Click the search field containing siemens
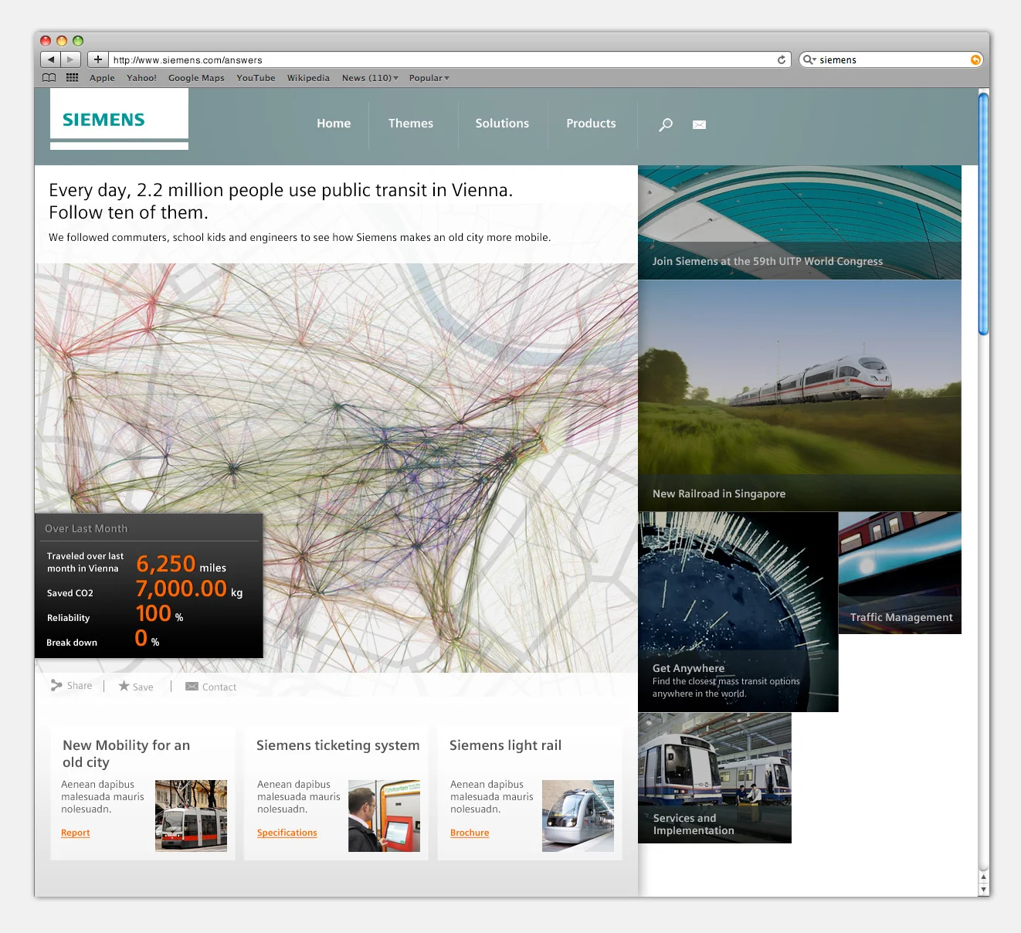The height and width of the screenshot is (933, 1021). (x=891, y=59)
